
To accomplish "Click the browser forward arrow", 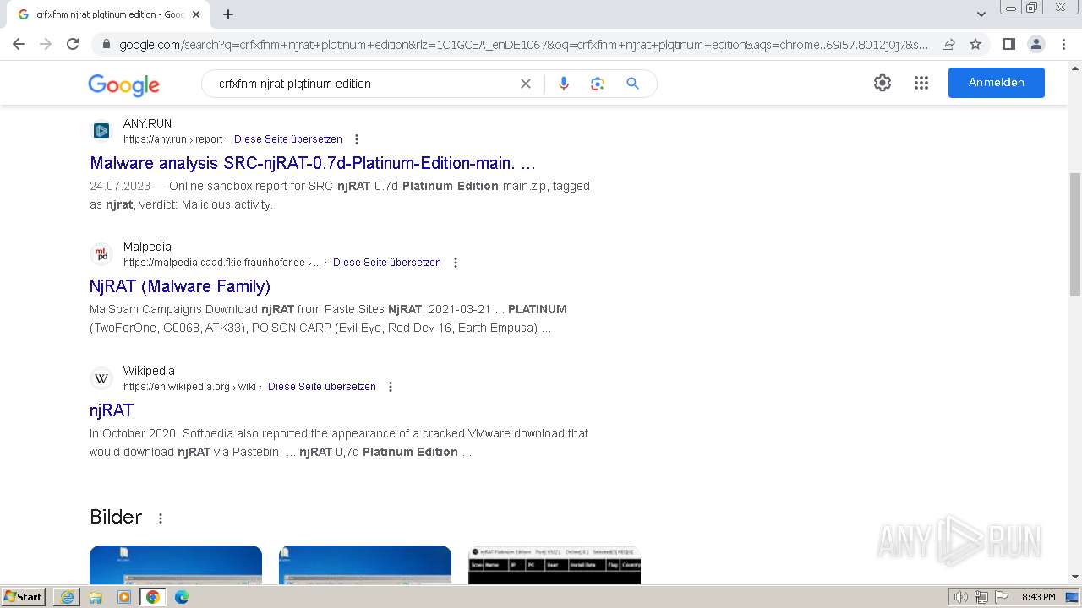I will [x=46, y=44].
